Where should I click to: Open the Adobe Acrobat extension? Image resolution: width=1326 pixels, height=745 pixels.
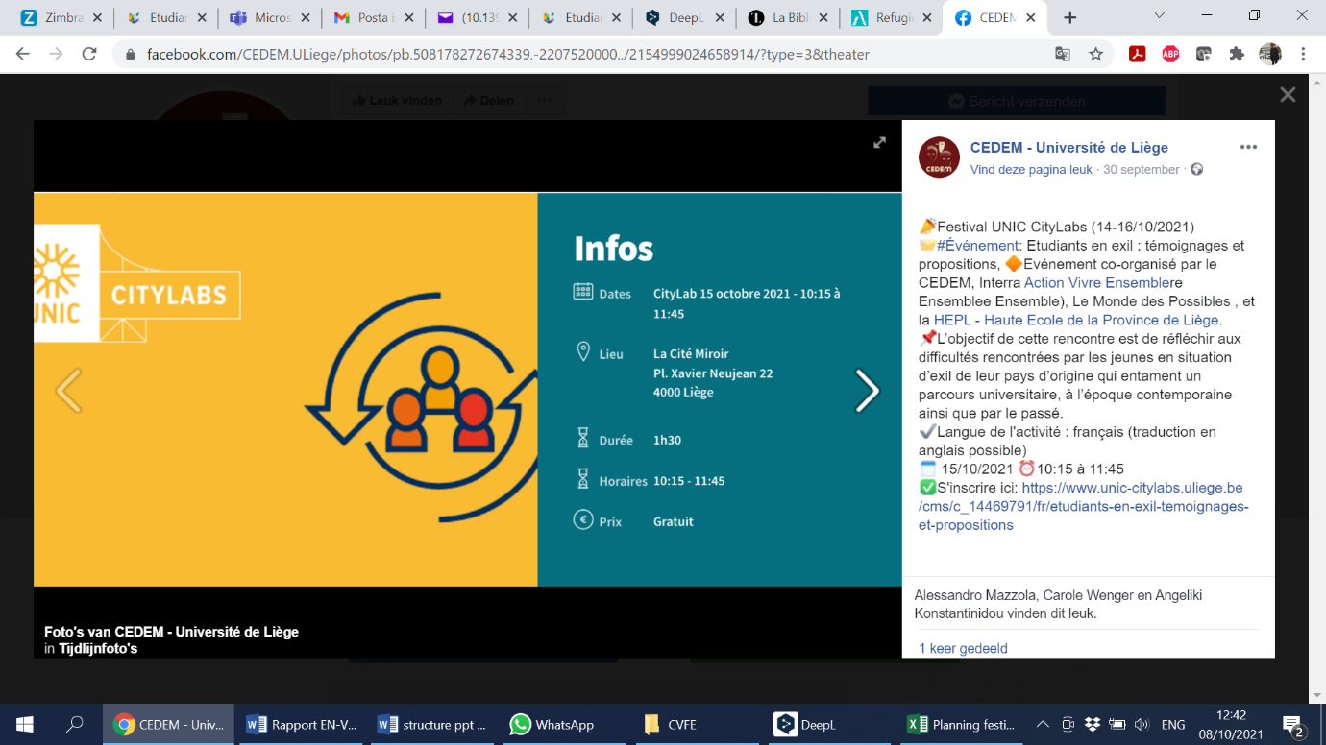coord(1138,55)
